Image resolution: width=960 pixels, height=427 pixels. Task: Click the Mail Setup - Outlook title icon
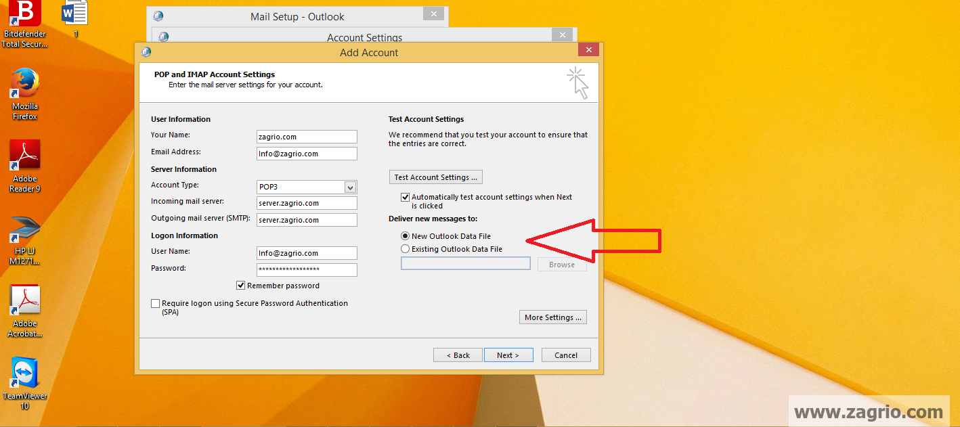(x=158, y=16)
